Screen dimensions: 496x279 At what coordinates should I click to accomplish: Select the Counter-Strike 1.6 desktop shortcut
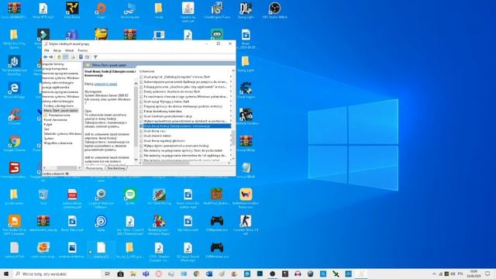pyautogui.click(x=246, y=225)
